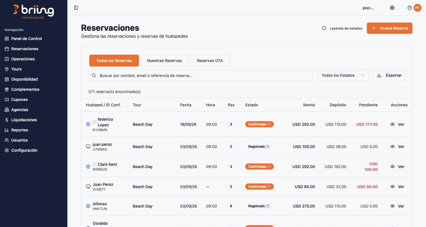426x227 pixels.
Task: View Juan Perez 2VS87Y reservation details
Action: pyautogui.click(x=397, y=187)
